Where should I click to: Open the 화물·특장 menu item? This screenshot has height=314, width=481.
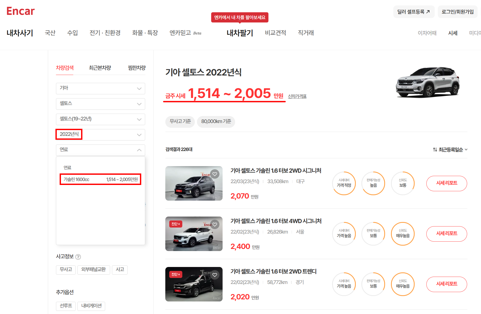145,33
